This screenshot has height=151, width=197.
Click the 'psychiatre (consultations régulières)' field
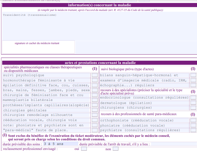144,130
